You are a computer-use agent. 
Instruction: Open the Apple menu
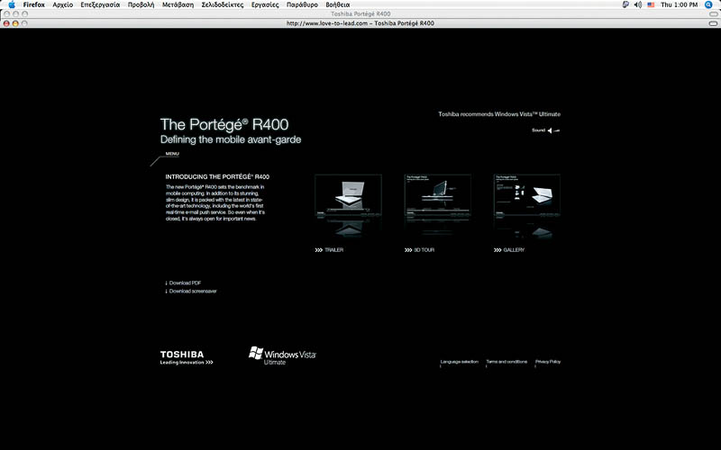click(x=12, y=4)
